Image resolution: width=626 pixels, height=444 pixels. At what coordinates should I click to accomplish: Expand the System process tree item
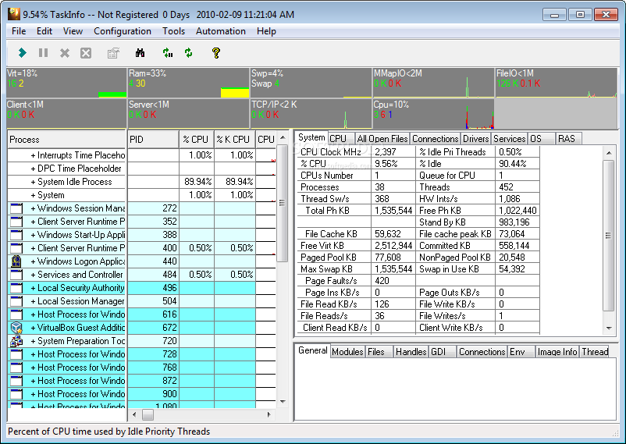point(33,195)
